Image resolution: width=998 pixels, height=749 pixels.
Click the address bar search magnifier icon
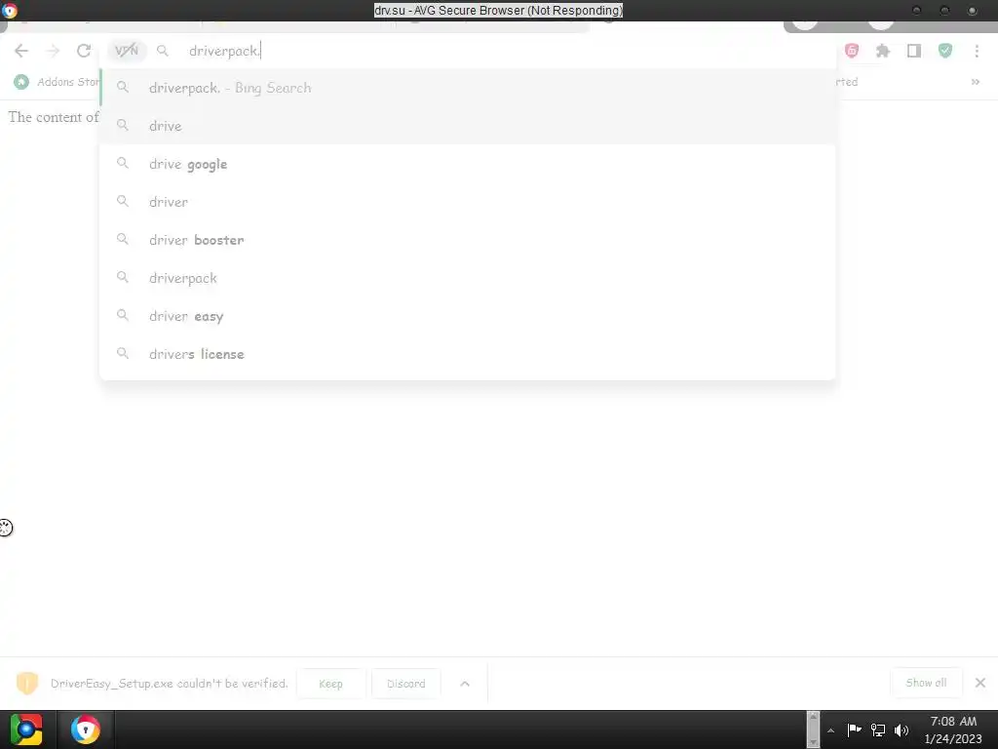tap(163, 51)
